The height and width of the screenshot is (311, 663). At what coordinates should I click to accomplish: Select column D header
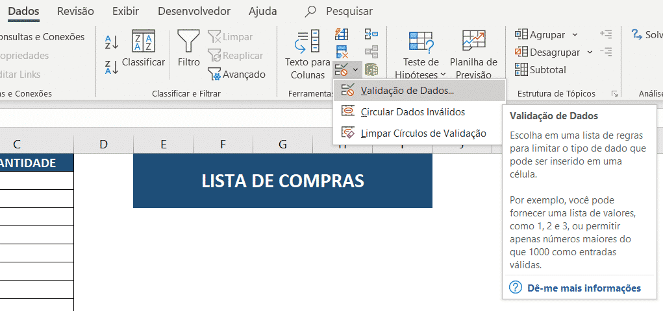tap(103, 144)
